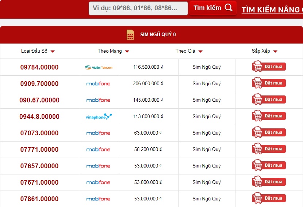
Task: Click Sim Ngũ Quý in the 07861.00000 row
Action: [207, 199]
